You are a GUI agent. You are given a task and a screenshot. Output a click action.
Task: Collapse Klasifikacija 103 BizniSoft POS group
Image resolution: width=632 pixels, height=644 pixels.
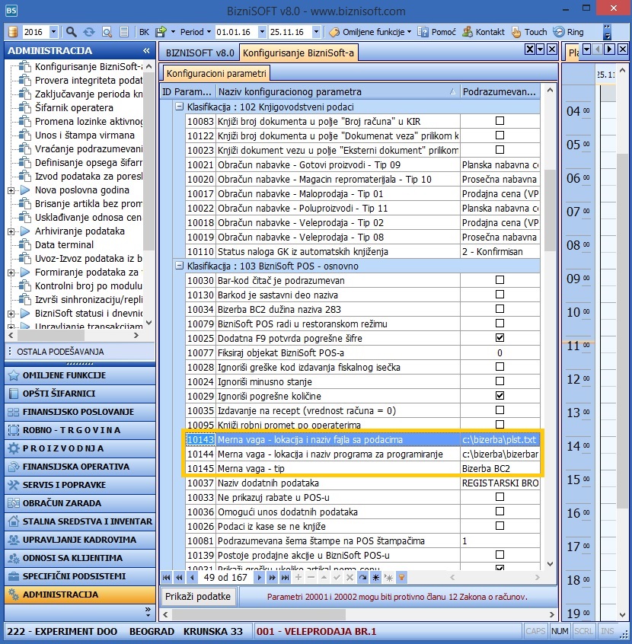[180, 266]
